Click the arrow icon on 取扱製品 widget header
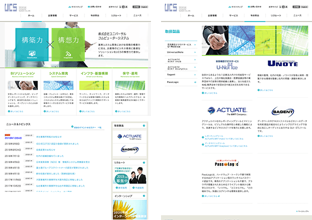Screen dimensions: 312x220 point(144,126)
